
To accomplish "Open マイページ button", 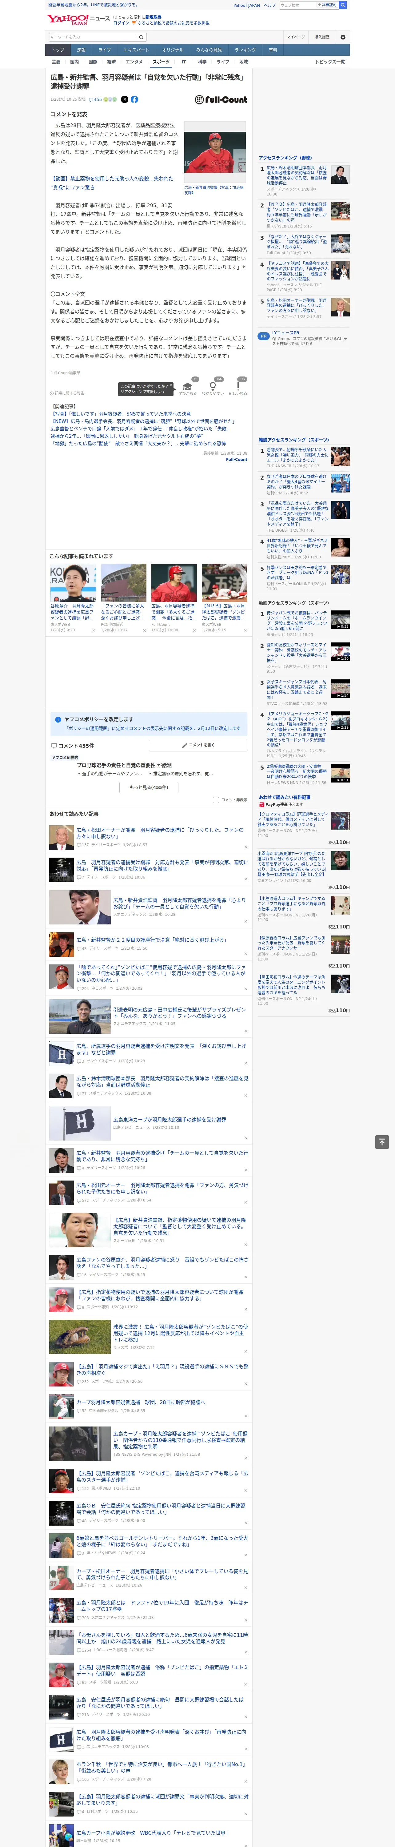I will [x=295, y=37].
